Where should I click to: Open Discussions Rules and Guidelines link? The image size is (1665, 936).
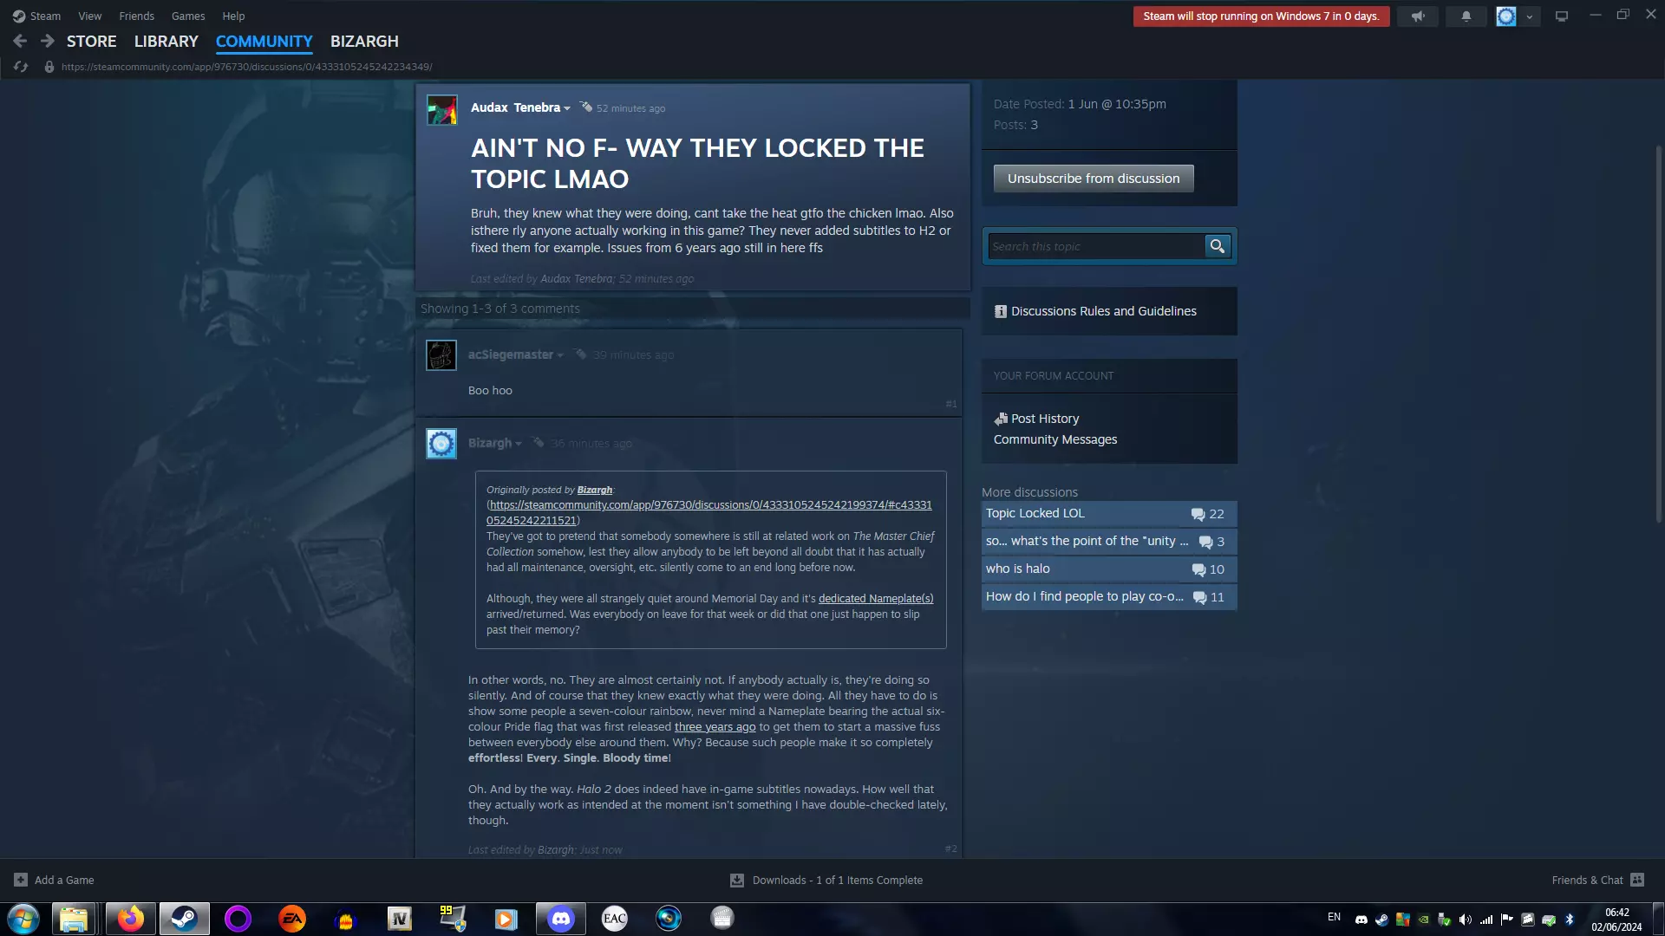click(1103, 311)
